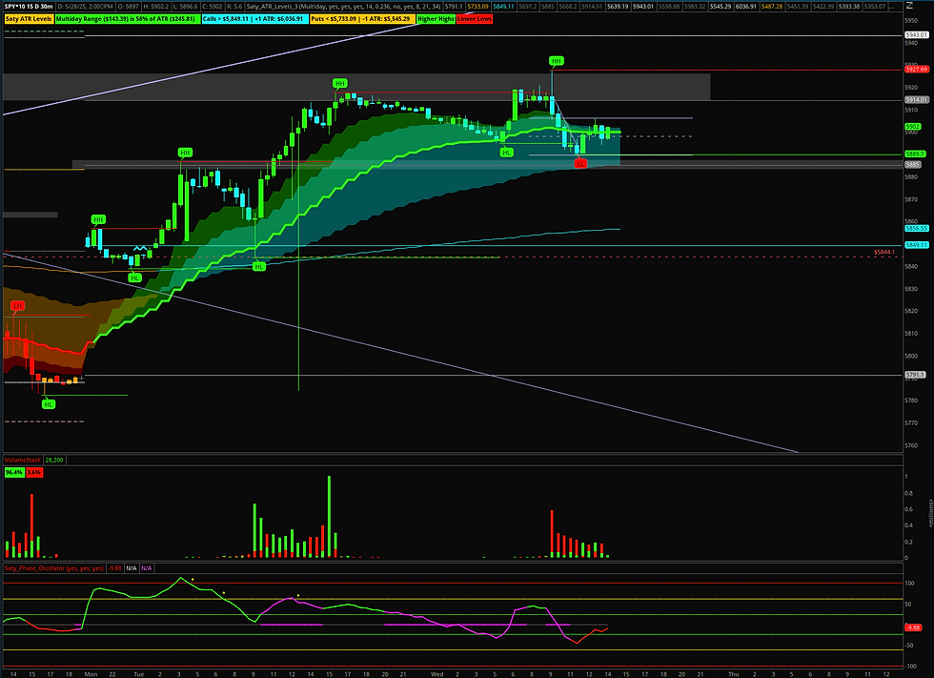Click the magenta N/A oscillator label

click(147, 568)
